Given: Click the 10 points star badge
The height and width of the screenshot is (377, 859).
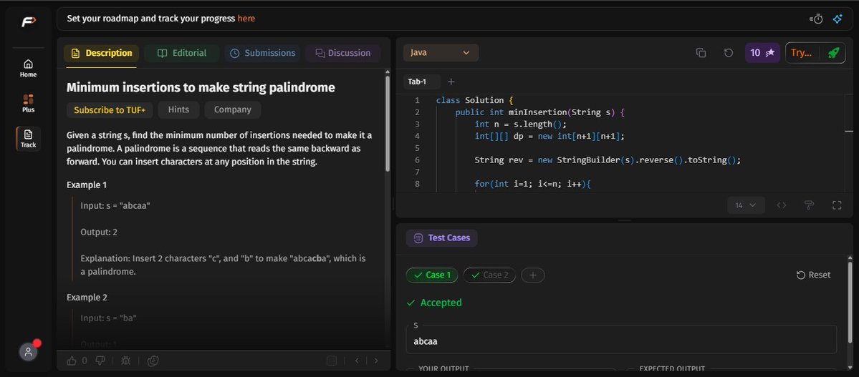Looking at the screenshot, I should tap(762, 53).
